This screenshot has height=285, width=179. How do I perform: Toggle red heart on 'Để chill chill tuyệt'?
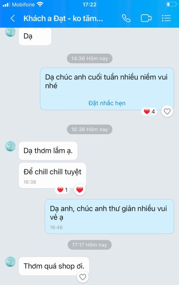coord(80,189)
